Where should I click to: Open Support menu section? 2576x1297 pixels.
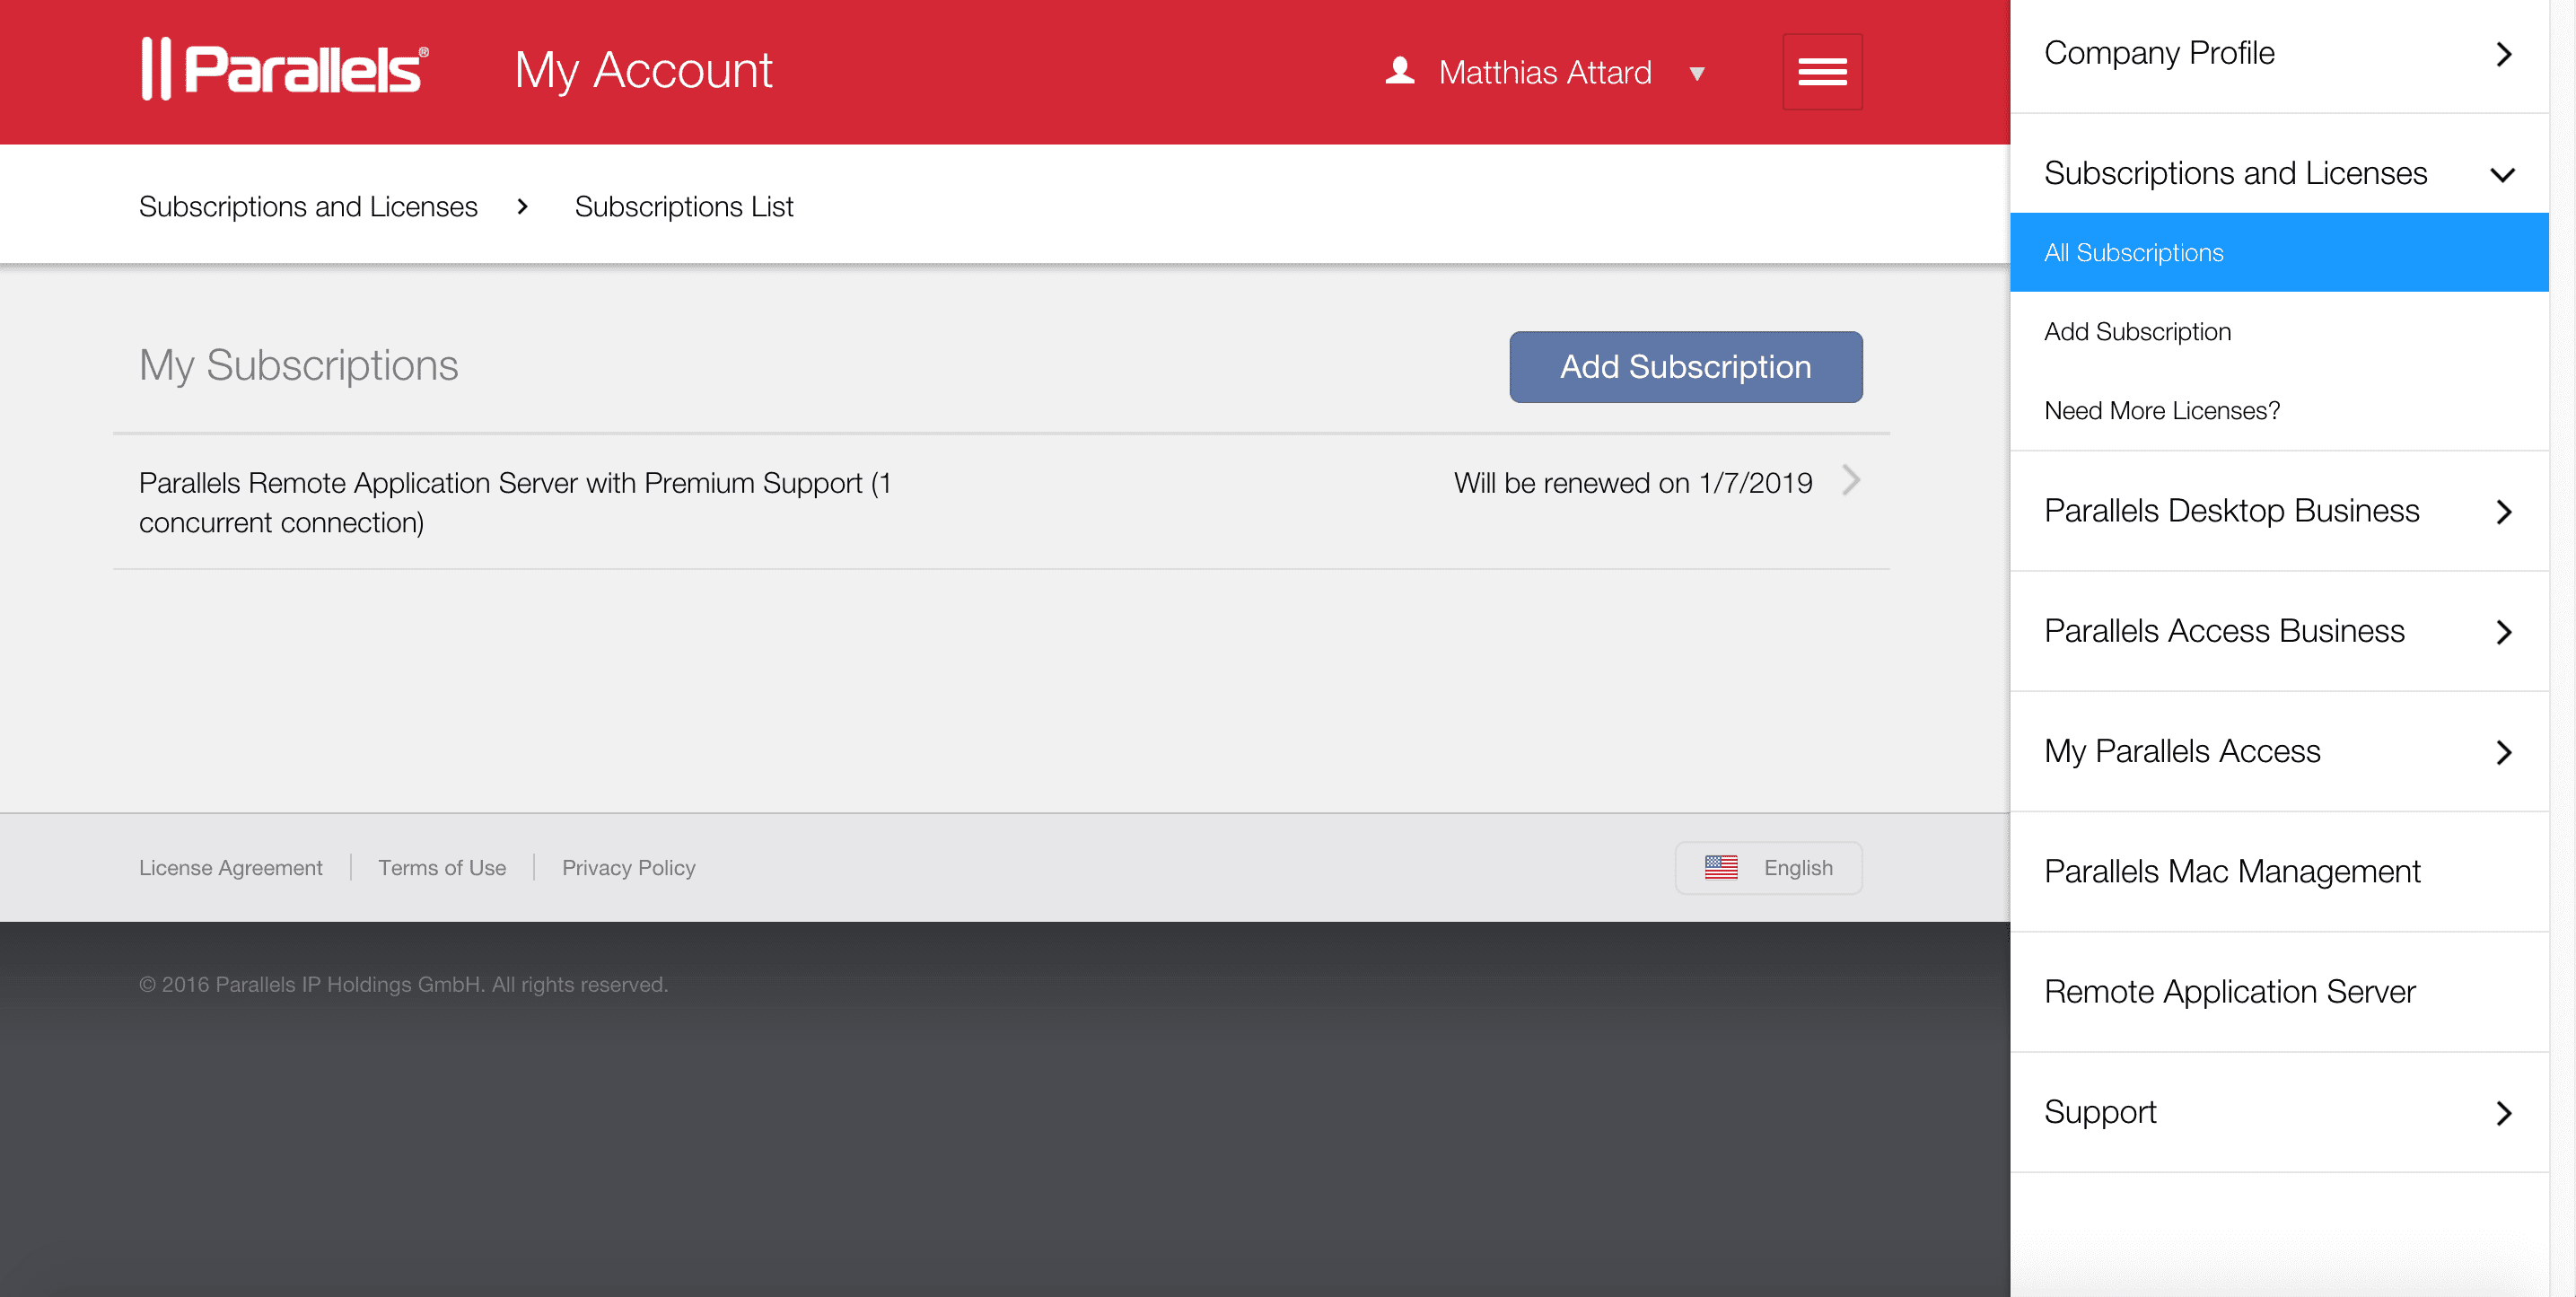click(2279, 1112)
